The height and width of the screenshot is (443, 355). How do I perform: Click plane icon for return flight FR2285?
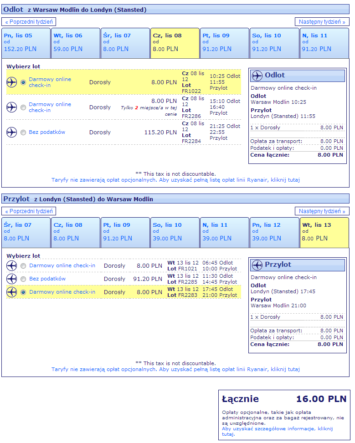click(11, 279)
